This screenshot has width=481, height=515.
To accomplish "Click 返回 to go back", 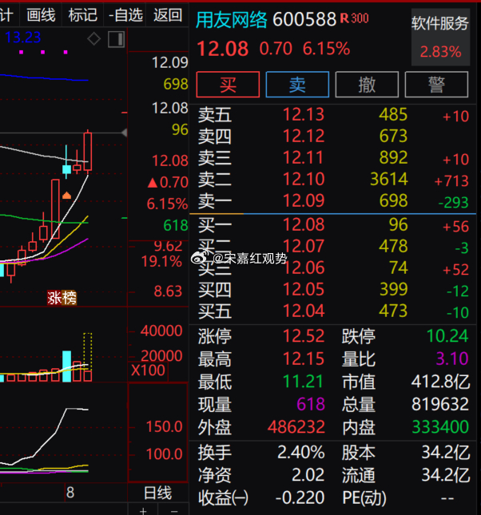I will [168, 15].
